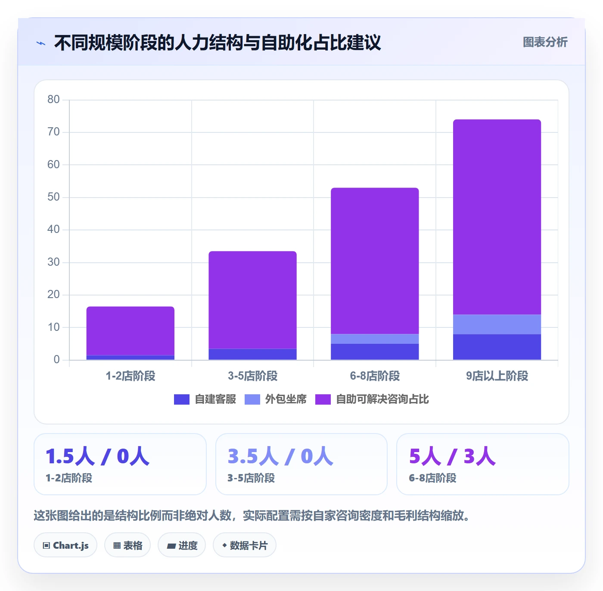
Task: Click the x-axis label 9店以上阶段
Action: (x=497, y=376)
